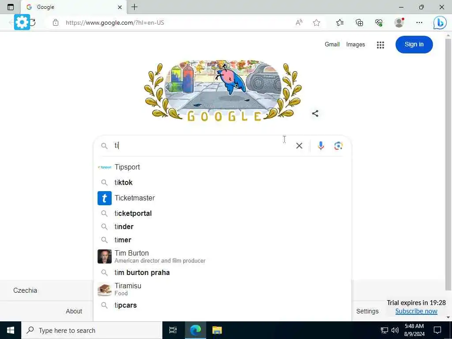
Task: Close the Google tab
Action: tap(120, 7)
